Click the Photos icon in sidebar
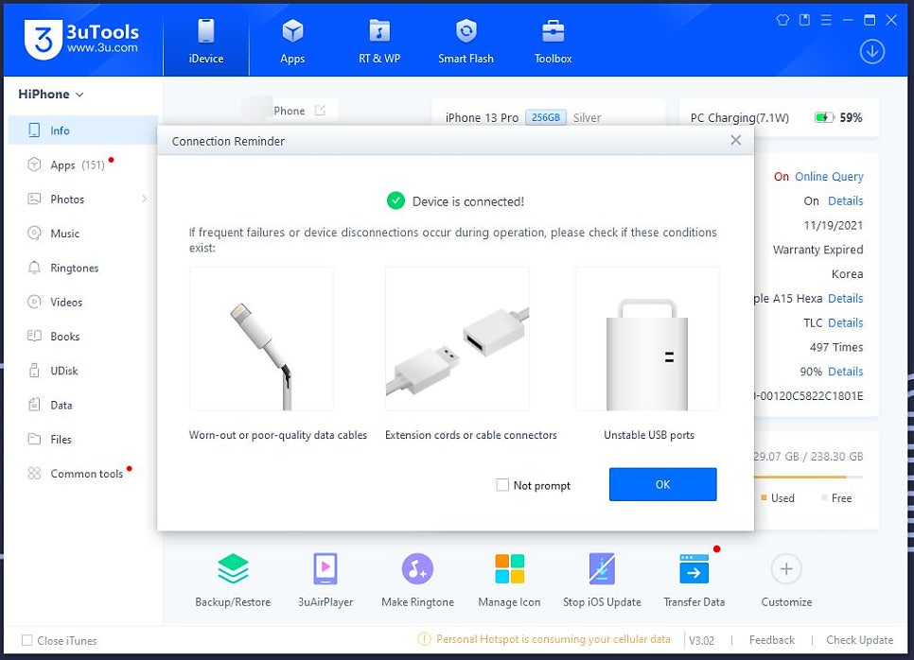This screenshot has width=914, height=660. click(34, 200)
